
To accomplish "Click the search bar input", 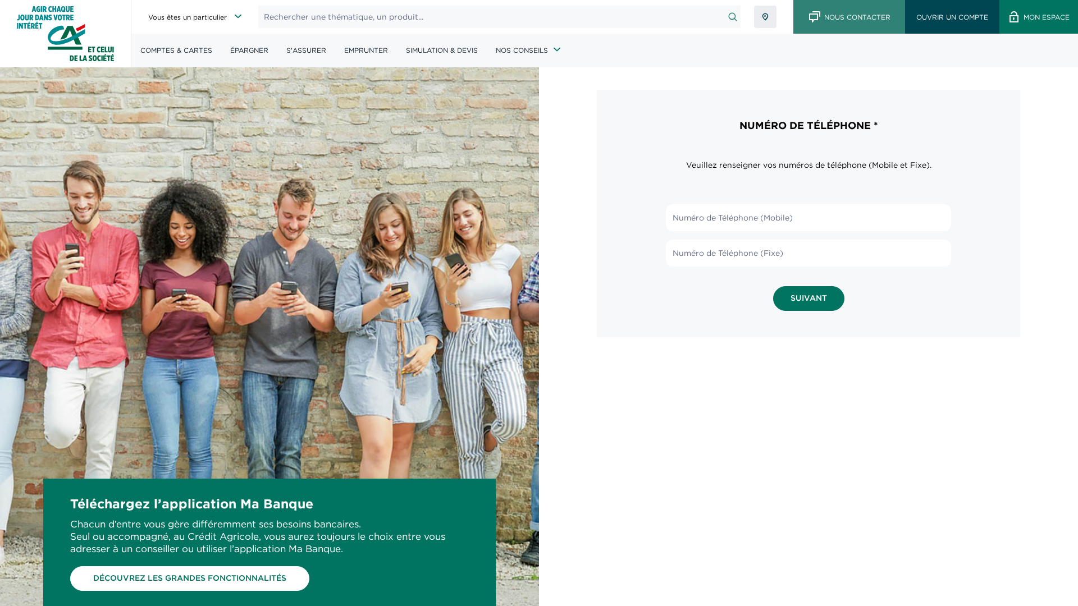I will [x=491, y=17].
